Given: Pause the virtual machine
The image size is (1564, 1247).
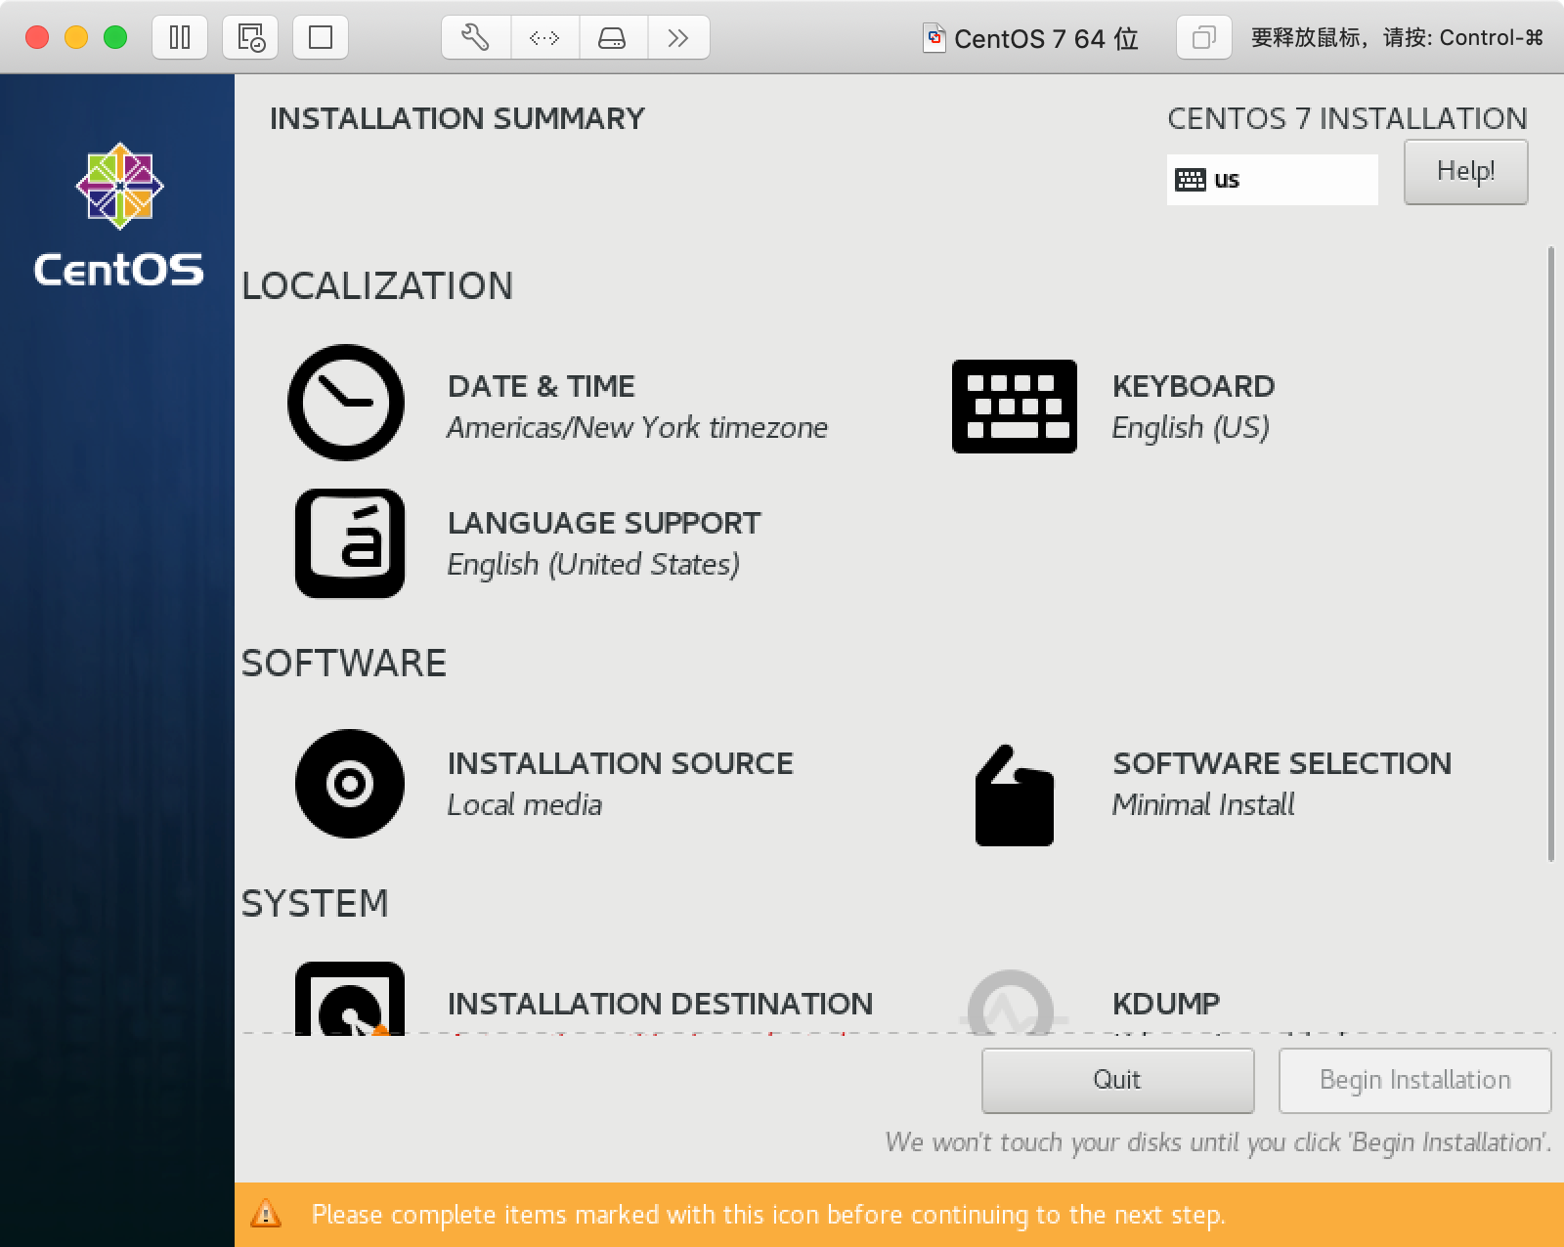Looking at the screenshot, I should [x=180, y=38].
